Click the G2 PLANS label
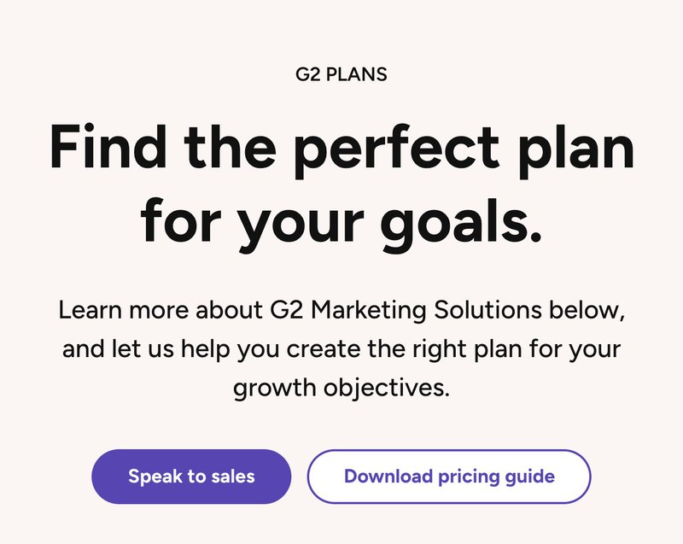Viewport: 683px width, 544px height. [341, 74]
